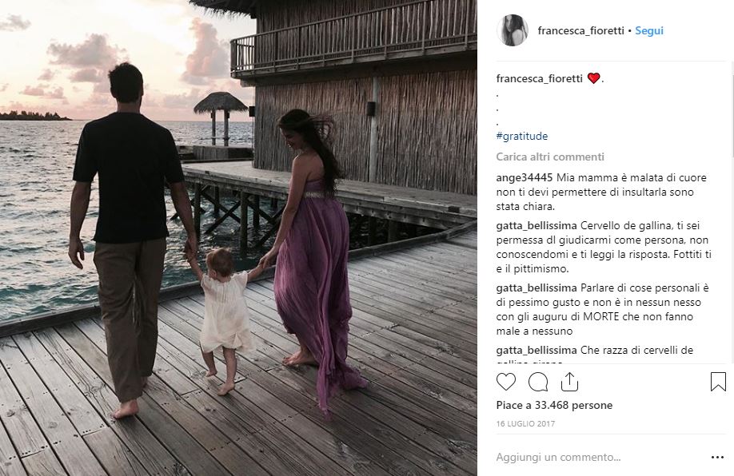Open francesca_fioretti name in caption
Screen dimensions: 734x476
[540, 78]
